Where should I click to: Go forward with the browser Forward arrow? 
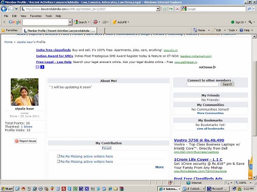pos(11,9)
